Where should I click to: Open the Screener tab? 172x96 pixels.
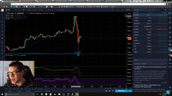click(10, 91)
